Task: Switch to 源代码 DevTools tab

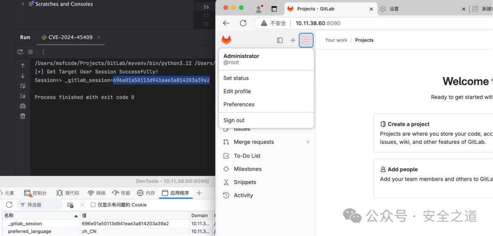Action: click(x=68, y=193)
